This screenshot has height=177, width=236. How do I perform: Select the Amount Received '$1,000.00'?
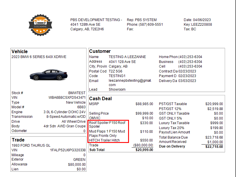(215, 142)
